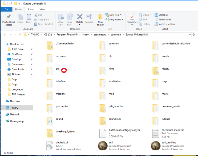Select the AutoClientConfig.py.copyme file icon
The height and width of the screenshot is (156, 198).
coord(103,133)
